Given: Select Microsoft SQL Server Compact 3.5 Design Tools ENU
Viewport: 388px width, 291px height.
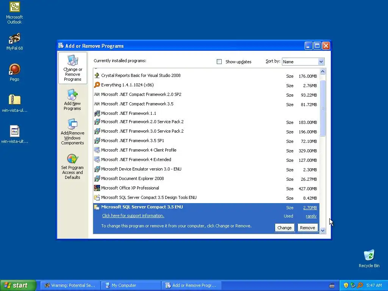Looking at the screenshot, I should [x=206, y=198].
